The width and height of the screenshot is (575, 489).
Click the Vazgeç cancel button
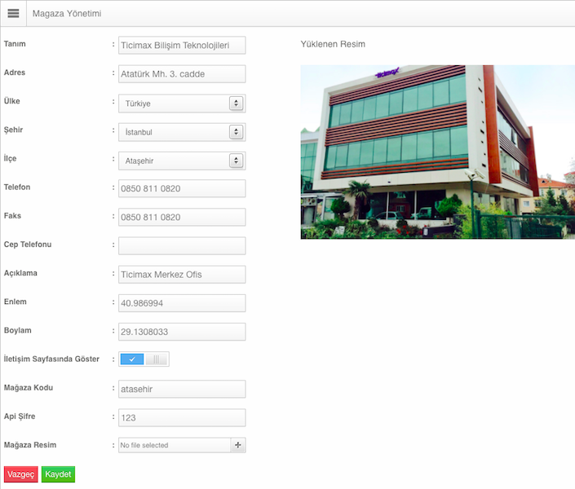click(x=21, y=474)
